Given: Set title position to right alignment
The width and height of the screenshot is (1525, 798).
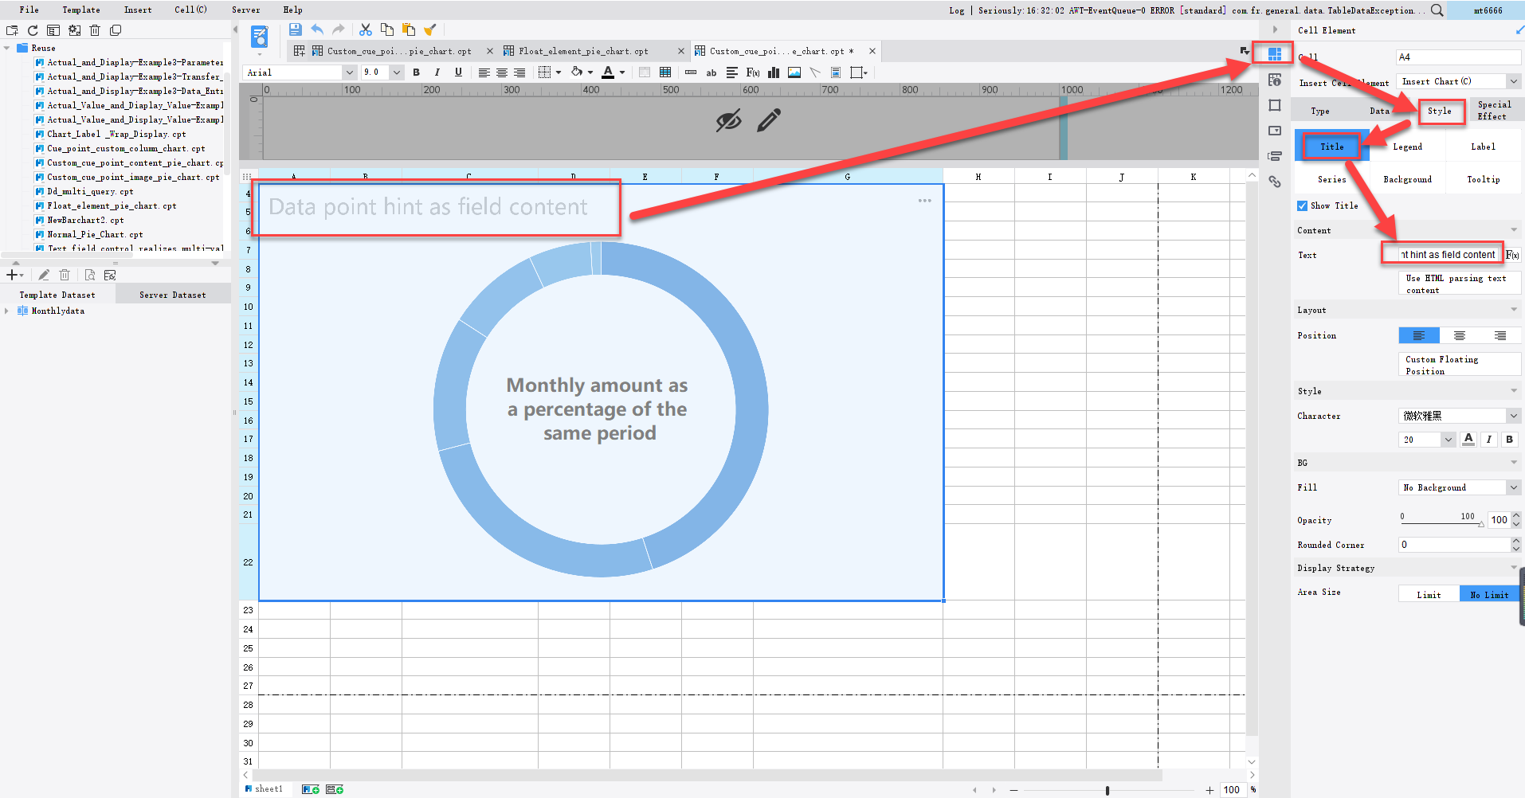Looking at the screenshot, I should [1500, 335].
